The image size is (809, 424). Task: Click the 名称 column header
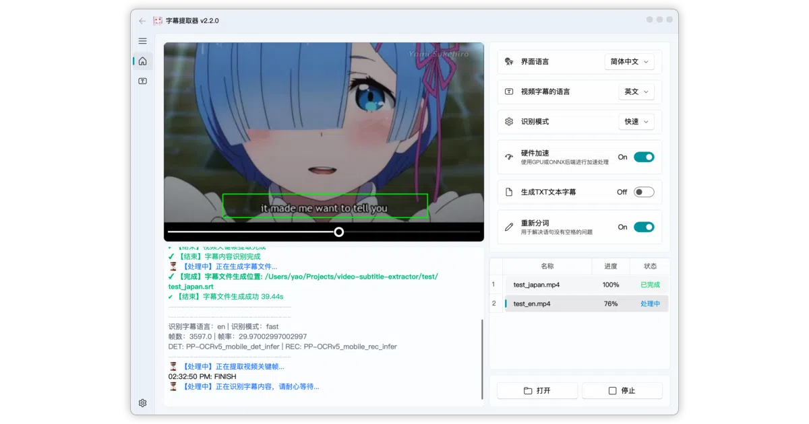tap(547, 266)
